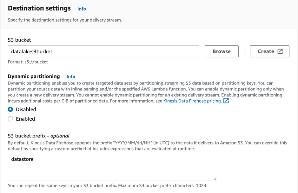
Task: Click the Format: s3://bucket hint text
Action: coord(28,62)
